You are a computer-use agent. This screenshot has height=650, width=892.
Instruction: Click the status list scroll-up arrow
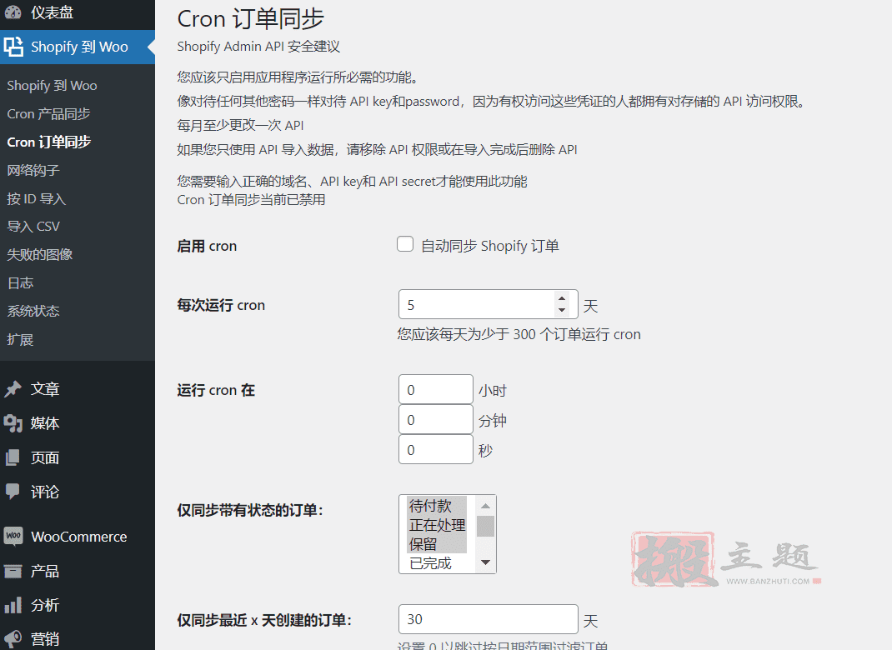[x=485, y=506]
